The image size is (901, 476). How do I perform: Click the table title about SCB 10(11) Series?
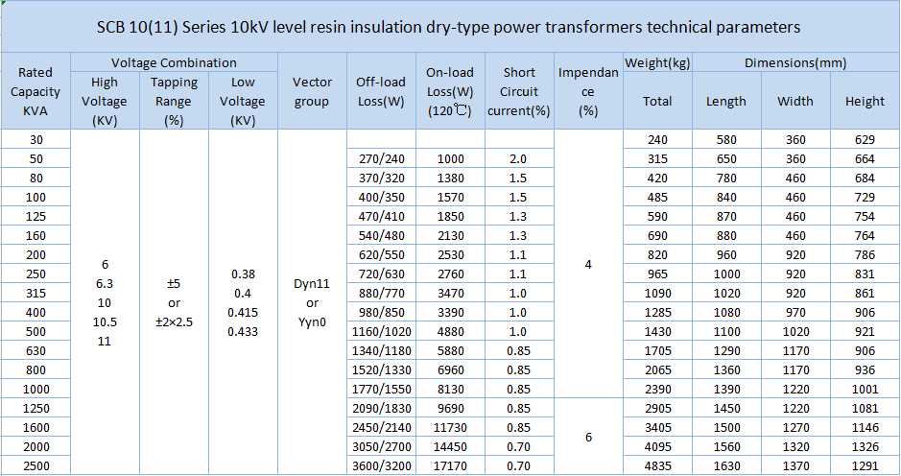pyautogui.click(x=449, y=27)
